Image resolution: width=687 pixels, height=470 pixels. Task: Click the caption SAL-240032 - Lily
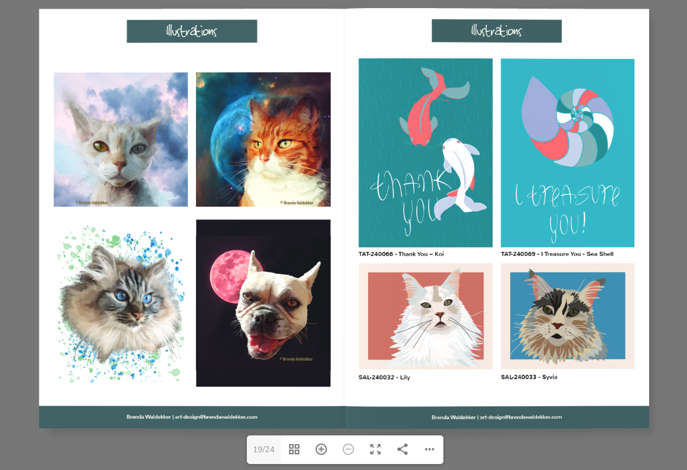(x=384, y=378)
